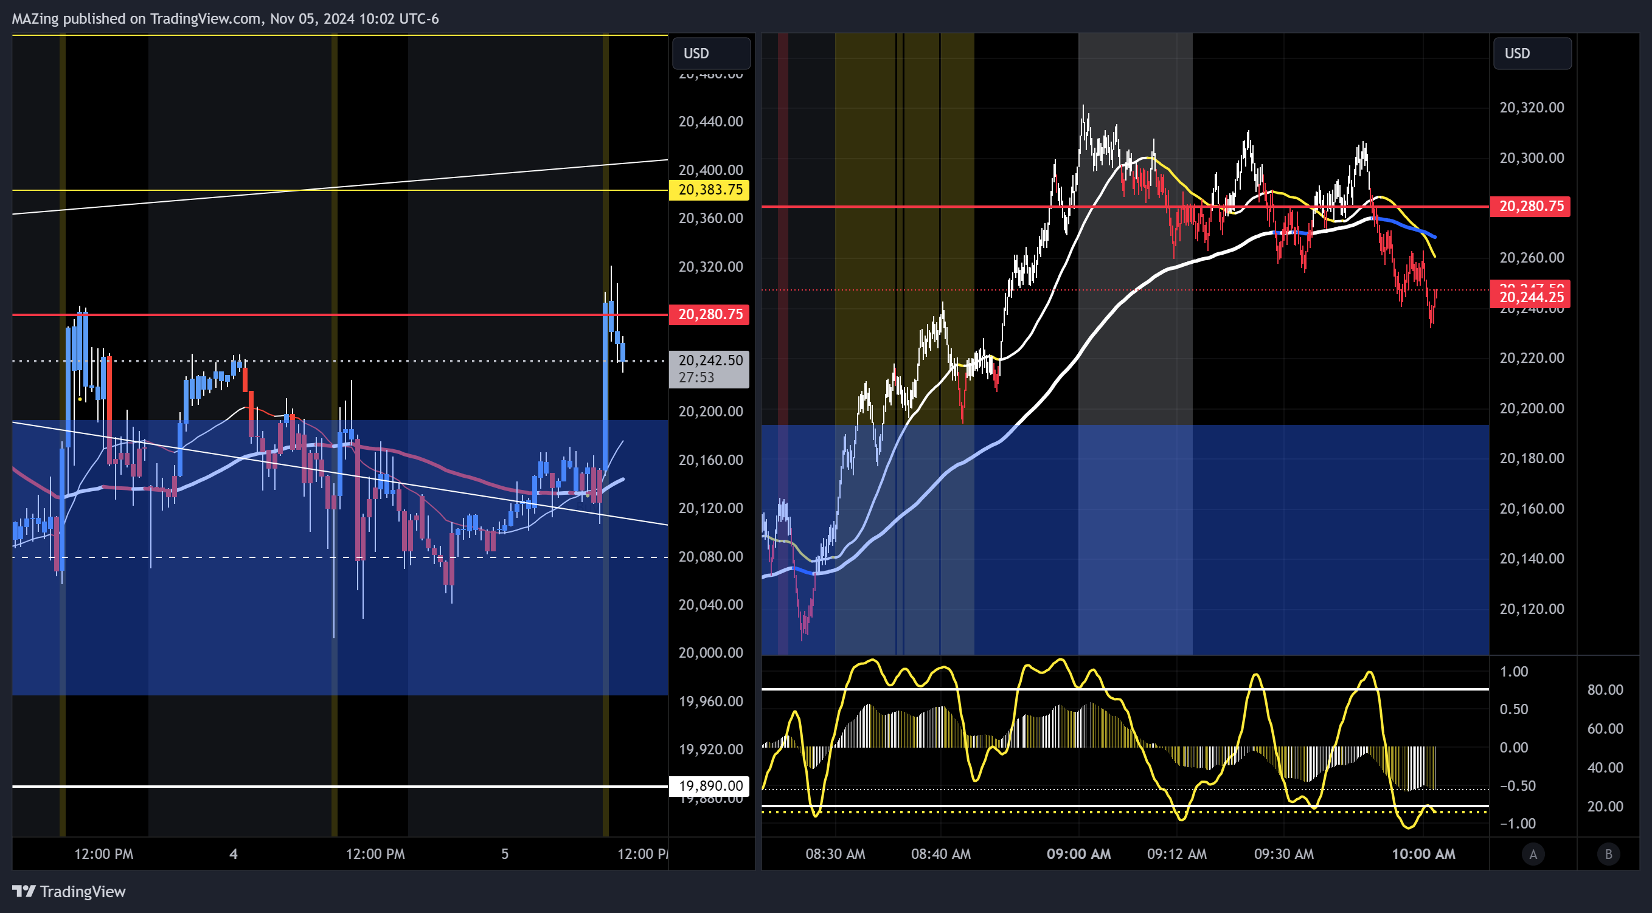Click the 08:40 AM time axis label

[x=941, y=854]
